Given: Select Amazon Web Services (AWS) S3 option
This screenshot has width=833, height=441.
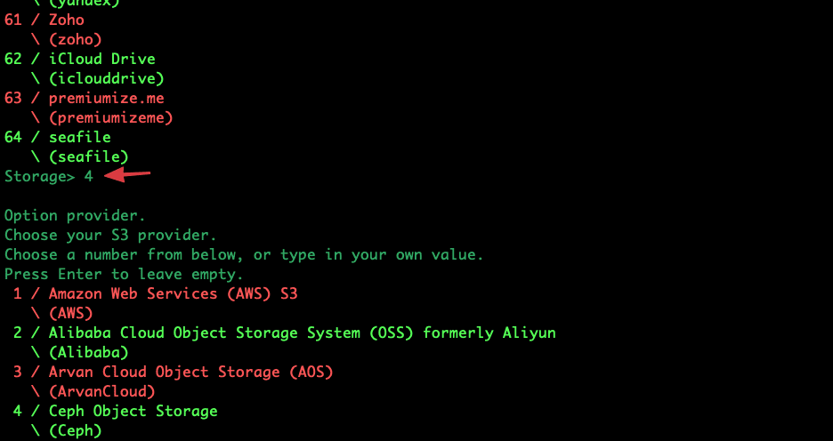Looking at the screenshot, I should [179, 293].
